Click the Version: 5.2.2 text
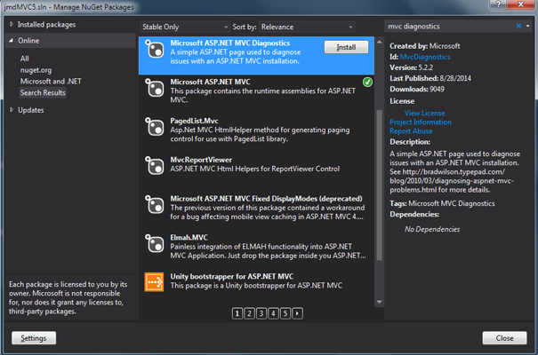 pos(411,67)
